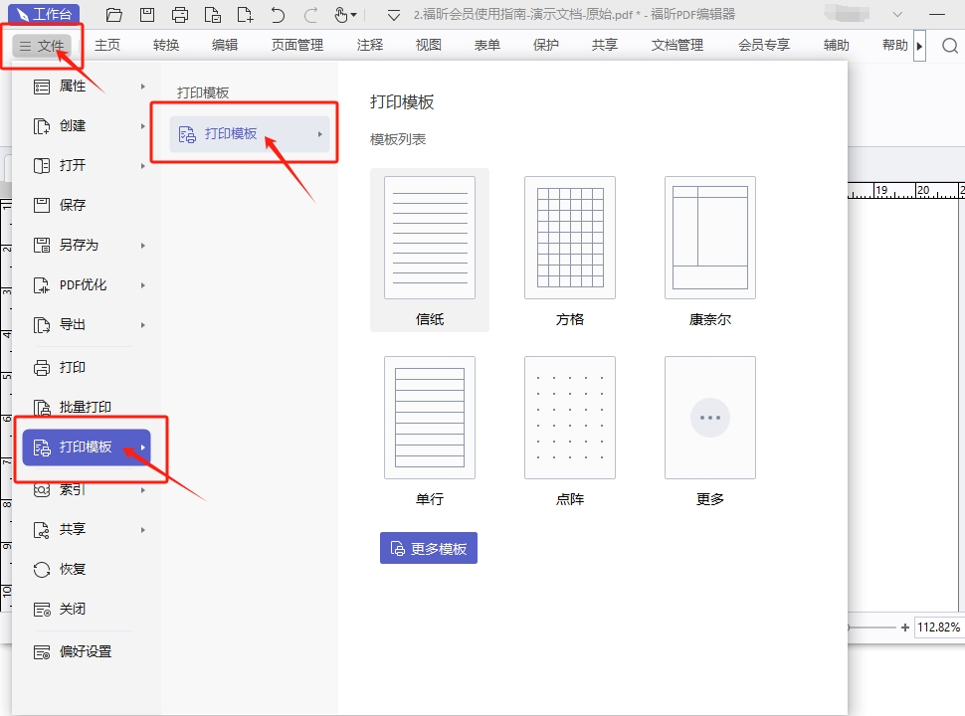Select the hand tool icon
Image resolution: width=965 pixels, height=716 pixels.
pyautogui.click(x=341, y=15)
